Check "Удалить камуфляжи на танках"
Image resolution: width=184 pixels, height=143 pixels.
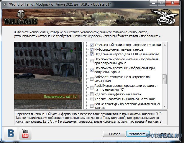point(92,94)
